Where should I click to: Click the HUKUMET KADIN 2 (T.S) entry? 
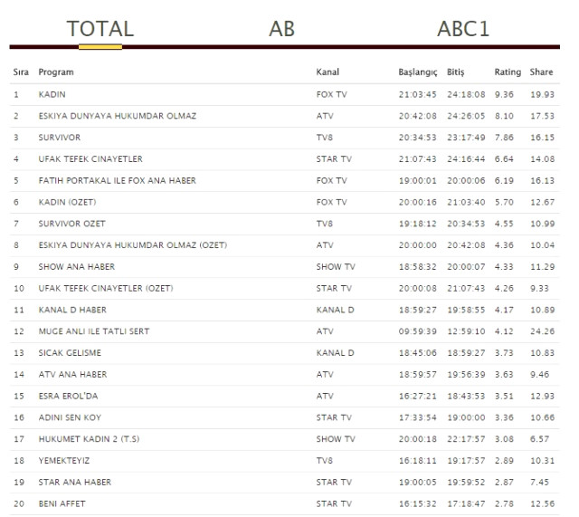click(x=89, y=439)
